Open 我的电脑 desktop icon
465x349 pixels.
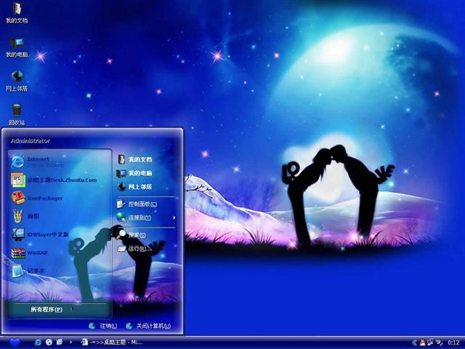(17, 47)
